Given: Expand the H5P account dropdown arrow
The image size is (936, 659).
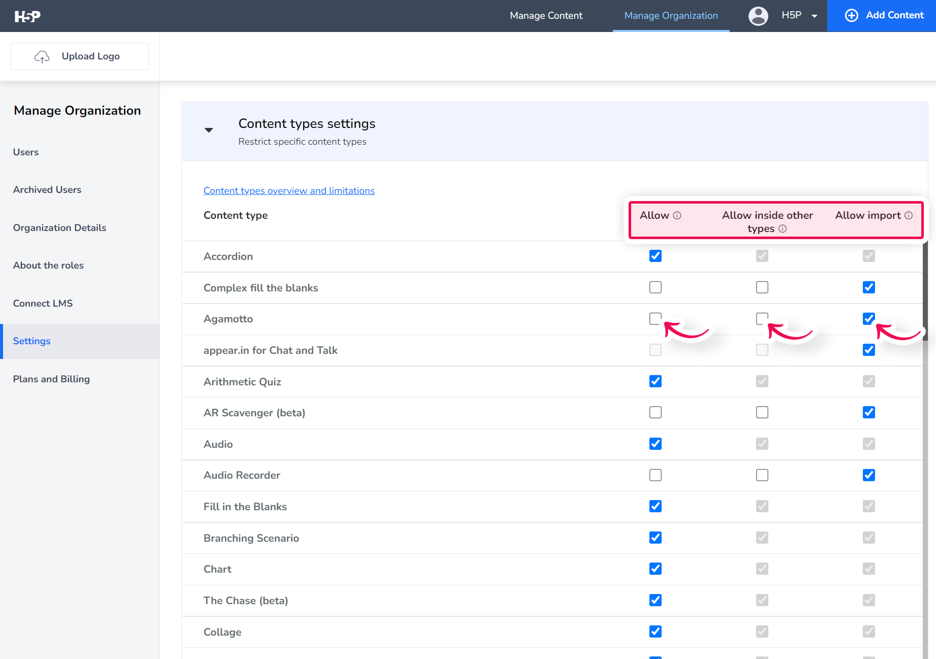Looking at the screenshot, I should tap(815, 16).
